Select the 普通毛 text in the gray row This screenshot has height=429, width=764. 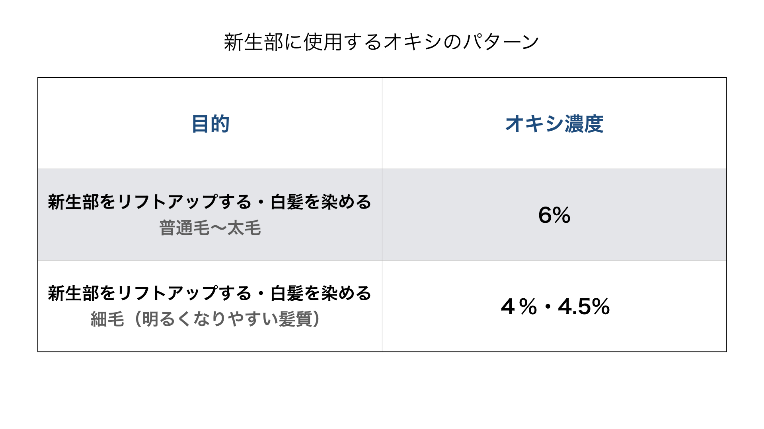coord(184,228)
